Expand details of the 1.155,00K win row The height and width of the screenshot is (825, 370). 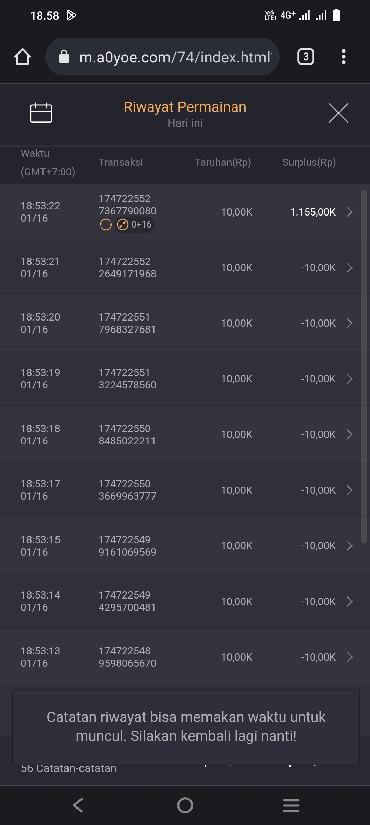pyautogui.click(x=349, y=212)
